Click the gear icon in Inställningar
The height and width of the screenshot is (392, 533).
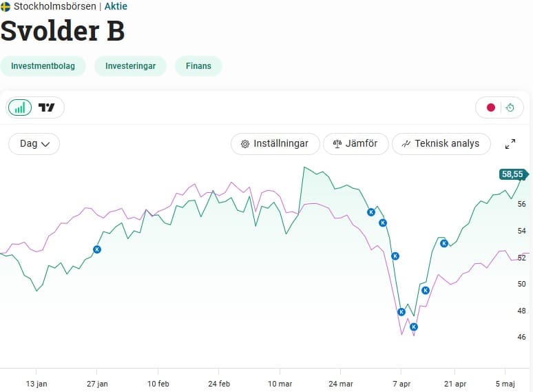click(245, 144)
